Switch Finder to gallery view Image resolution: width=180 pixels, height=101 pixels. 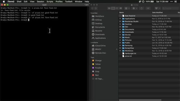click(x=121, y=8)
